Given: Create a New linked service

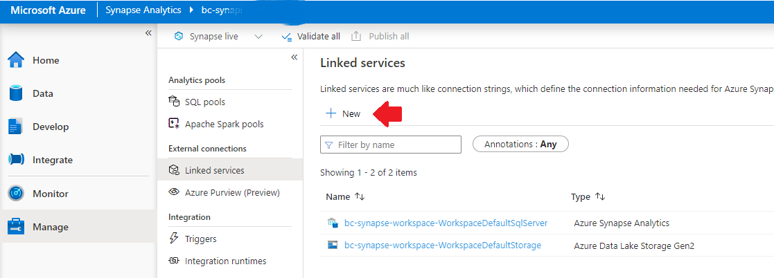Looking at the screenshot, I should click(x=343, y=114).
